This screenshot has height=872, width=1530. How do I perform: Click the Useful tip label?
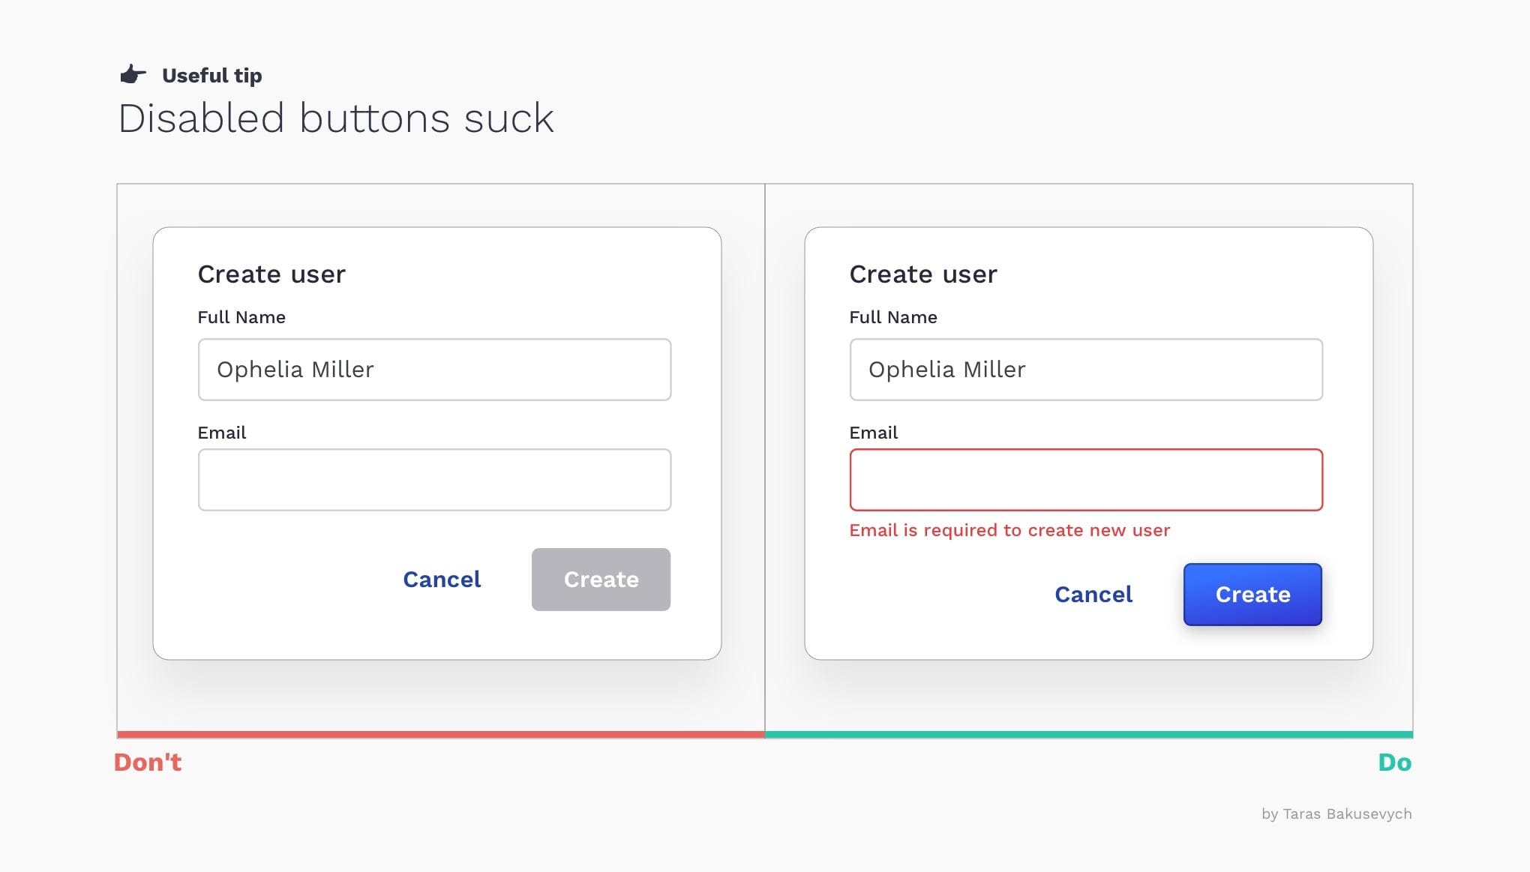211,75
